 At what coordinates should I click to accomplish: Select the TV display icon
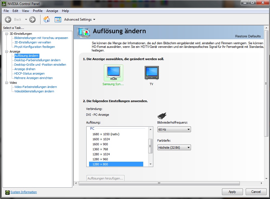151,73
